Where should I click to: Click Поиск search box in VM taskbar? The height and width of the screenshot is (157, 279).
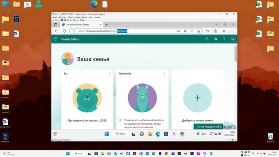(x=120, y=134)
